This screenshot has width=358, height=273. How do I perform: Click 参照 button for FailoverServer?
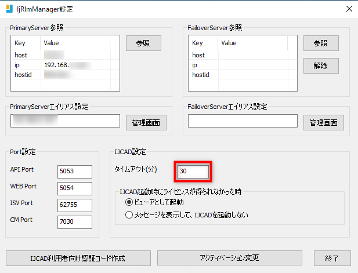(321, 43)
